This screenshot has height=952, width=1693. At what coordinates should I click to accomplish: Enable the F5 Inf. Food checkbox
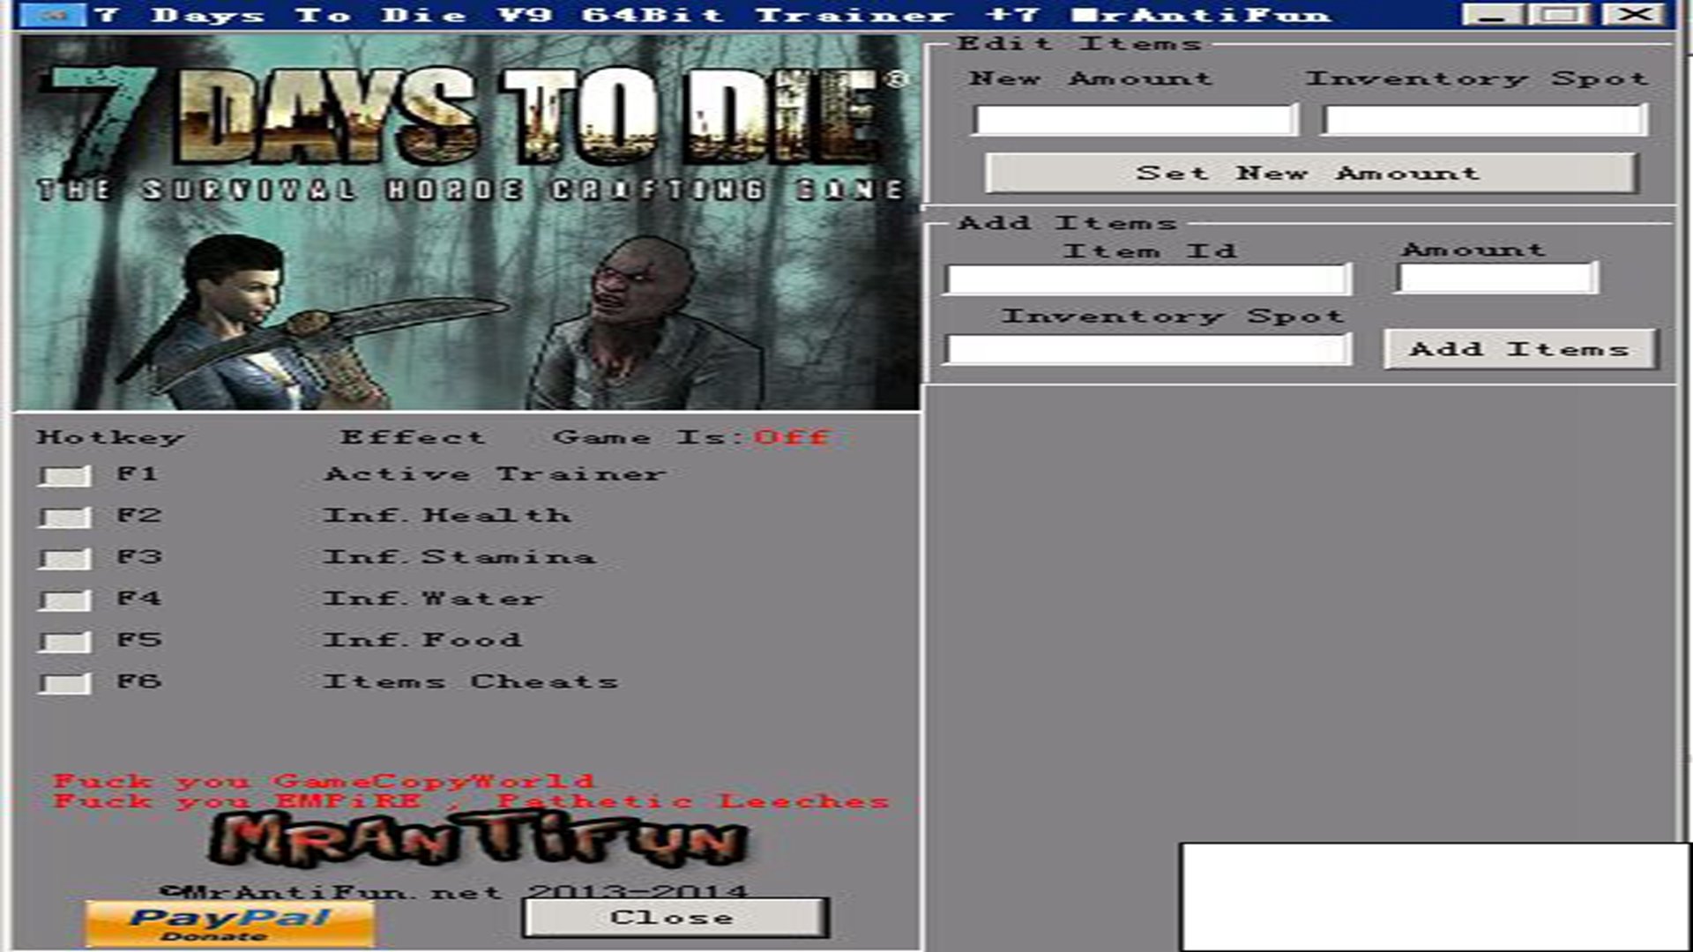65,642
